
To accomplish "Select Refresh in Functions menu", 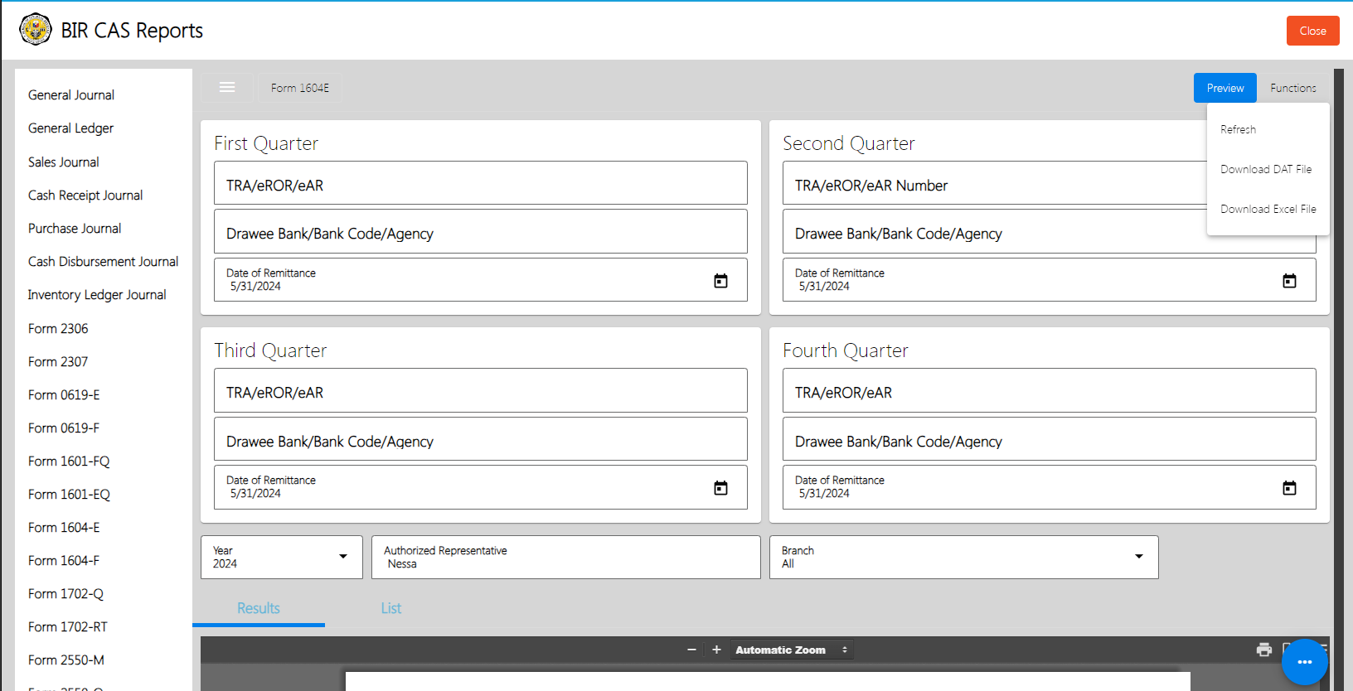I will (1238, 129).
